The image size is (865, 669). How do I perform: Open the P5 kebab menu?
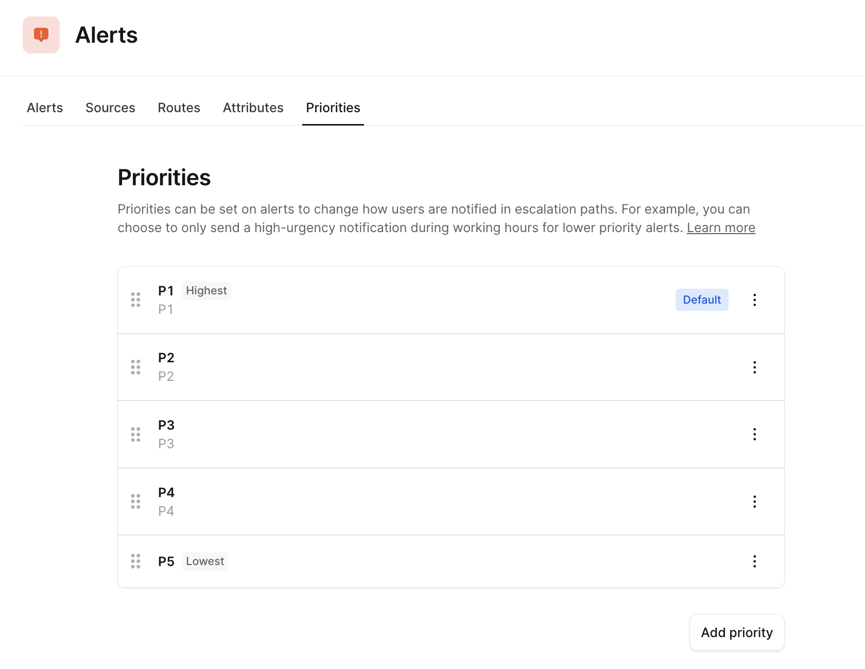(x=754, y=561)
